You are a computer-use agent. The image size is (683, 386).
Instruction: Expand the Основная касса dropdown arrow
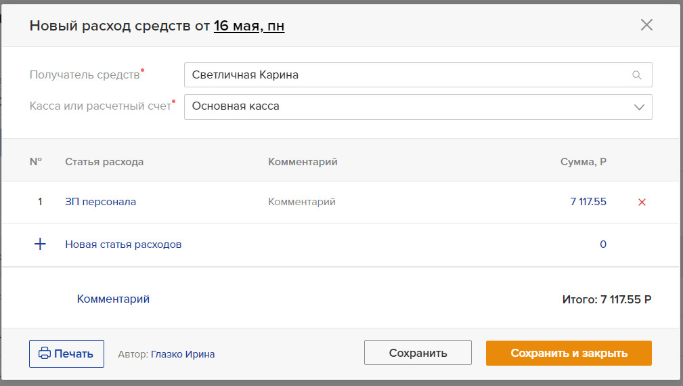tap(639, 107)
